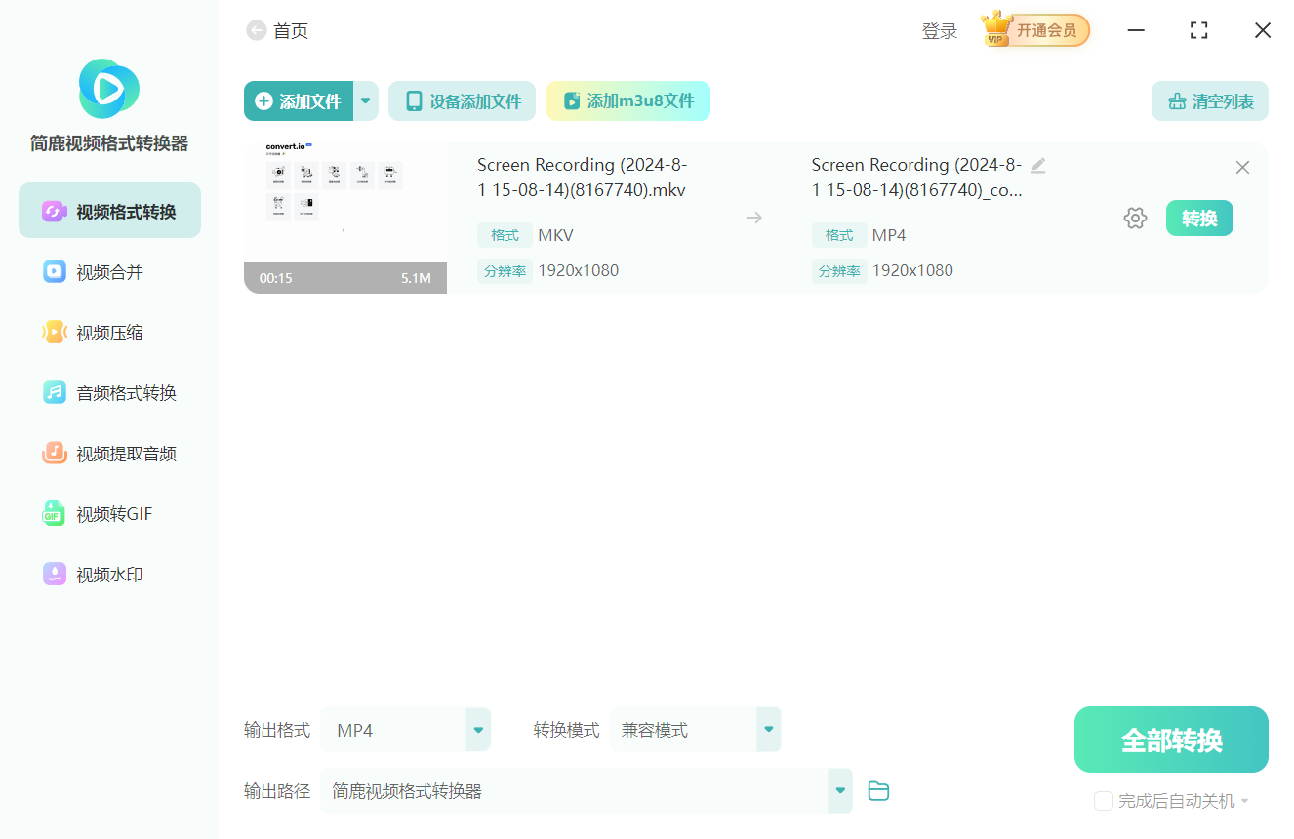Click the 清空列表 button
Screen dimensions: 1294x839
tap(1210, 101)
